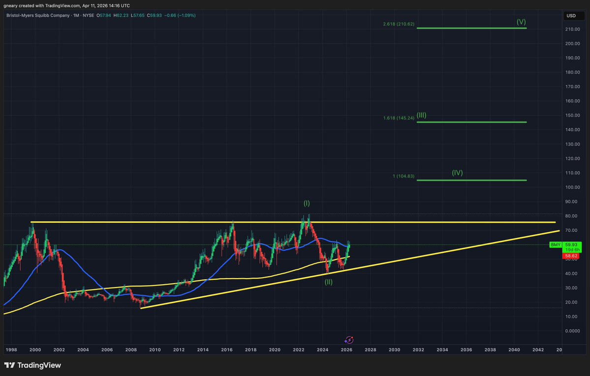This screenshot has width=590, height=376.
Task: Select the 2.618 (210.62) Fibonacci label
Action: 399,24
